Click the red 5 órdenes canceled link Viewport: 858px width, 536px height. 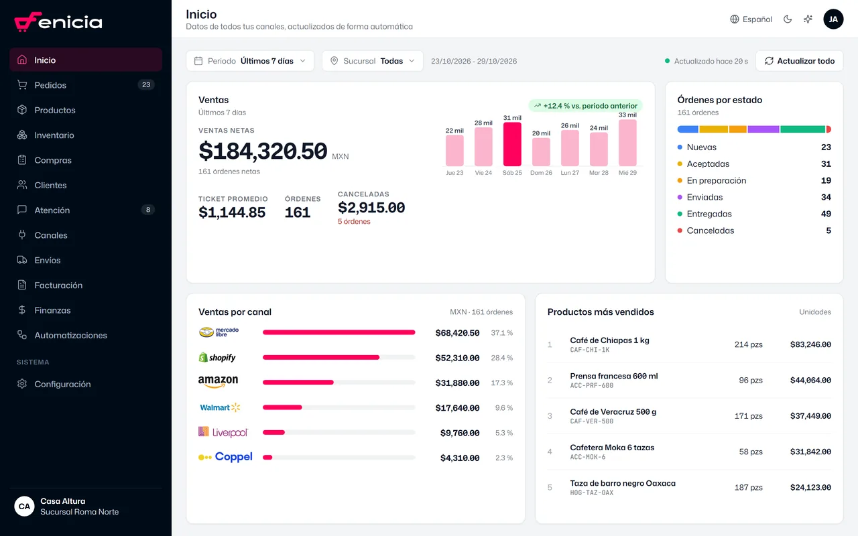(x=354, y=222)
